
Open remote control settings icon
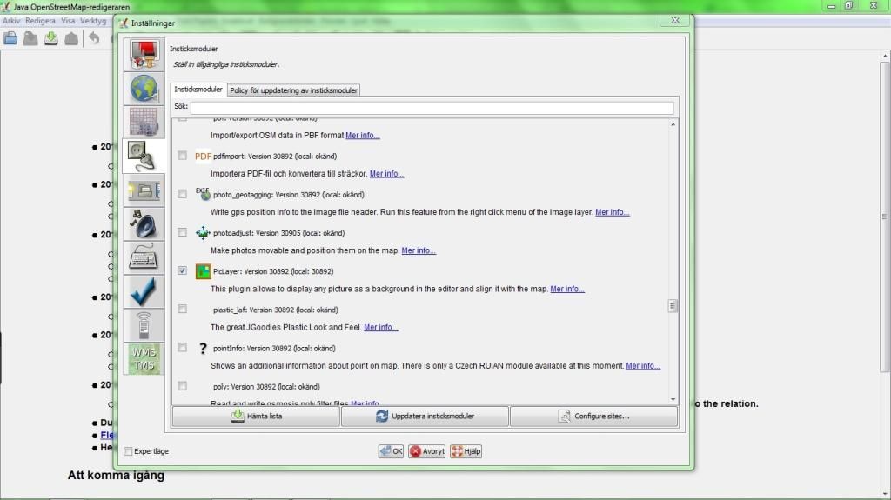coord(144,325)
